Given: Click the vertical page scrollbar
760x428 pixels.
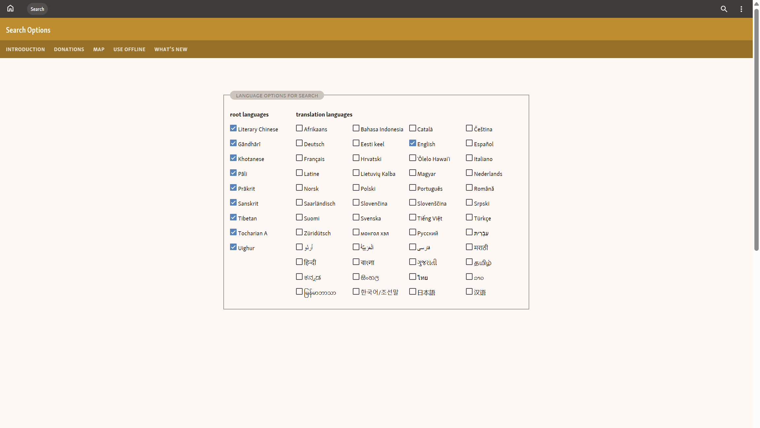Looking at the screenshot, I should point(756,132).
